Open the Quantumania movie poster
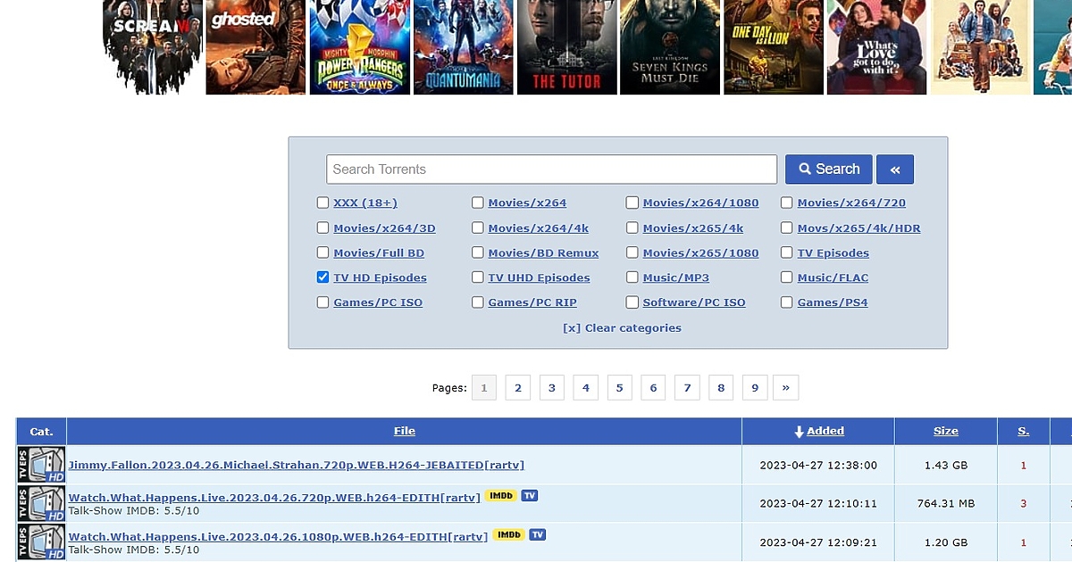The image size is (1072, 562). coord(463,46)
